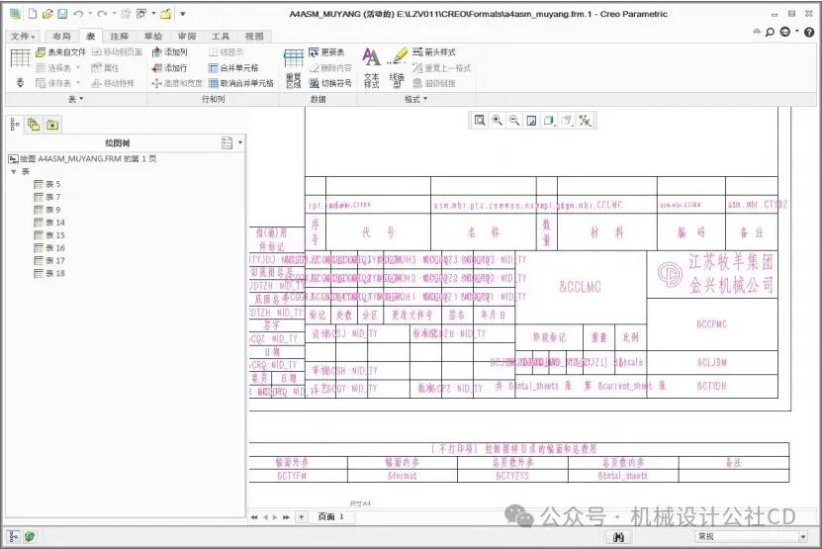This screenshot has height=549, width=822.
Task: Switch to the 布局 ribbon tab
Action: point(61,37)
